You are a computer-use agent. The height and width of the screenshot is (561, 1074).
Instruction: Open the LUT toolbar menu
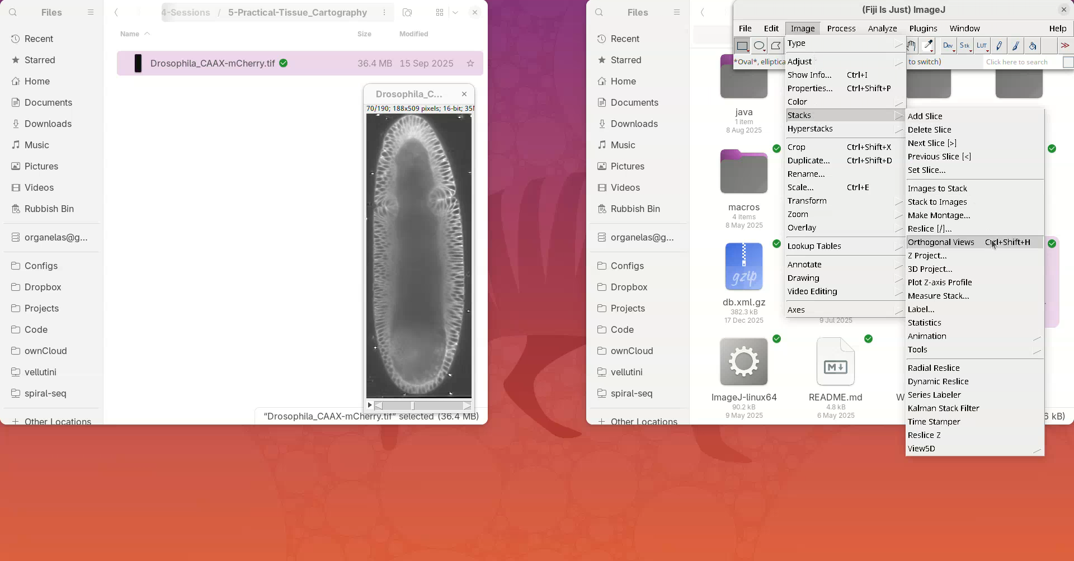tap(982, 46)
